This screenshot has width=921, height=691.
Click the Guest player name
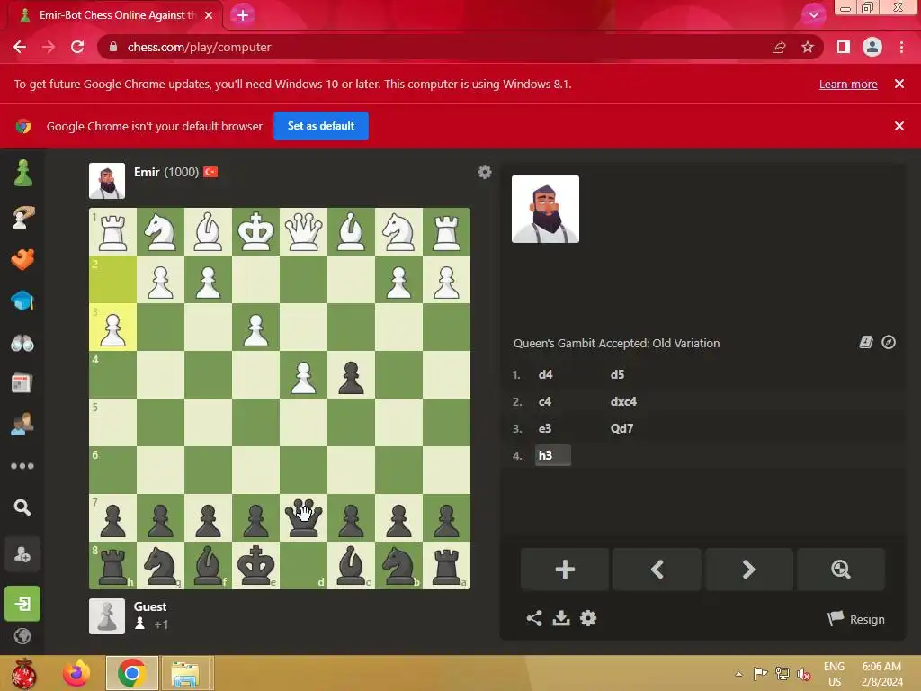point(150,607)
